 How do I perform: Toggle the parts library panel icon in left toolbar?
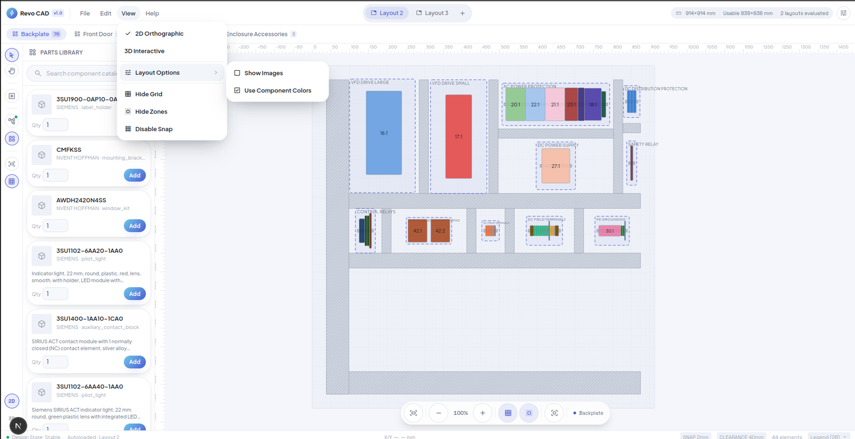point(12,138)
